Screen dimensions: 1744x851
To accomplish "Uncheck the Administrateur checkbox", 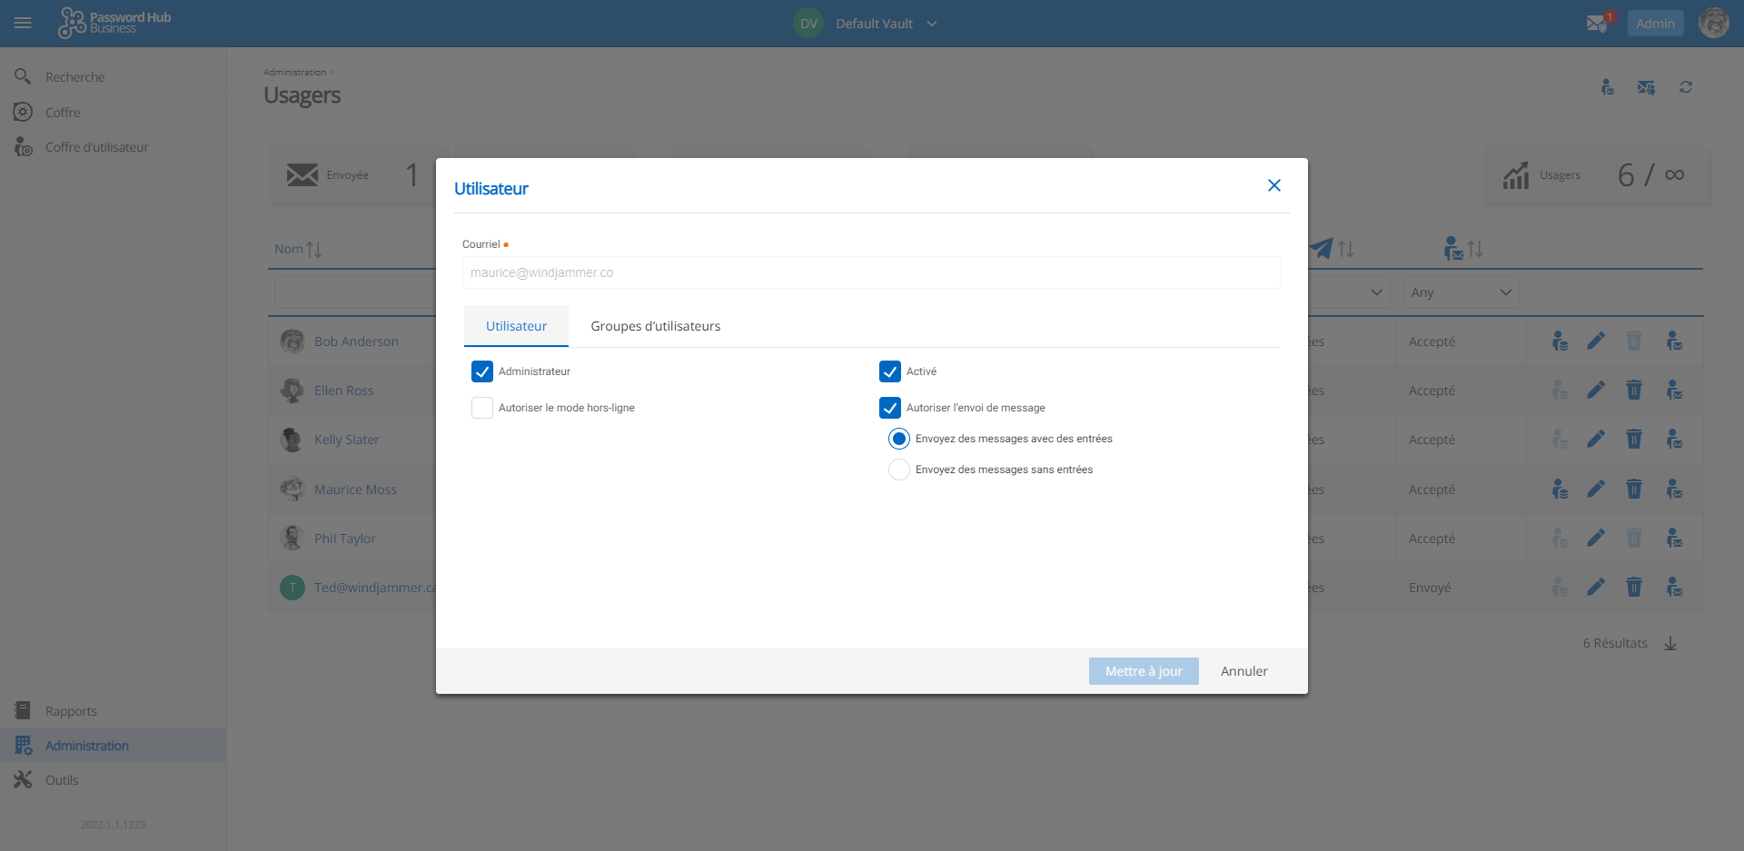I will tap(482, 371).
